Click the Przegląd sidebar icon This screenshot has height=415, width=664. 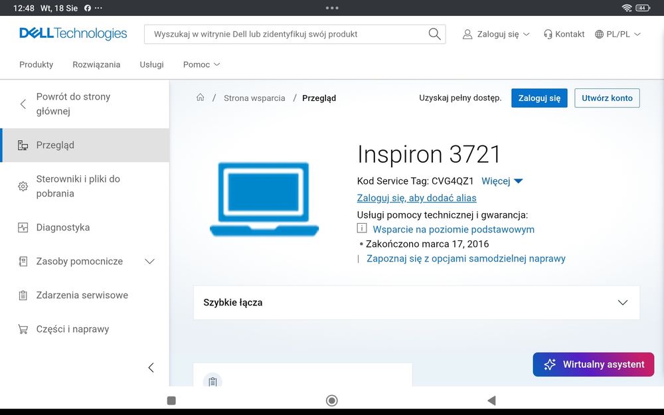[23, 145]
